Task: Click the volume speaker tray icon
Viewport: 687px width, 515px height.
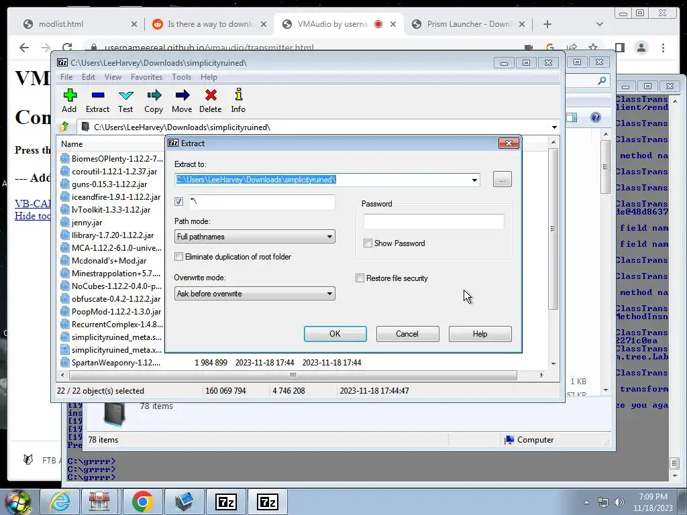Action: tap(619, 502)
